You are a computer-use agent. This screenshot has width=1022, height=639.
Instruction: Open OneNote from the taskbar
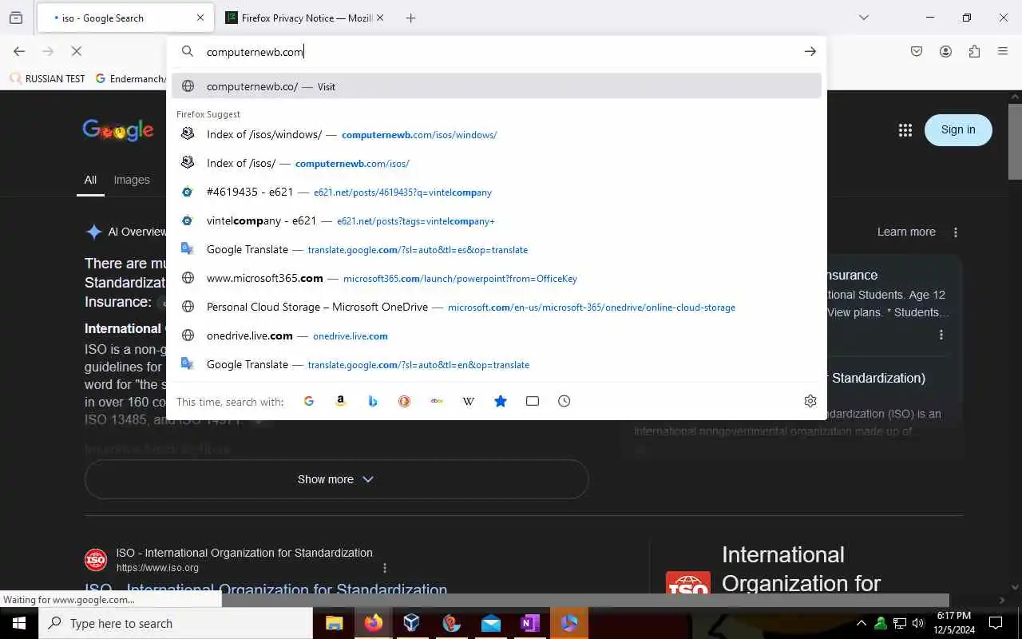click(529, 623)
